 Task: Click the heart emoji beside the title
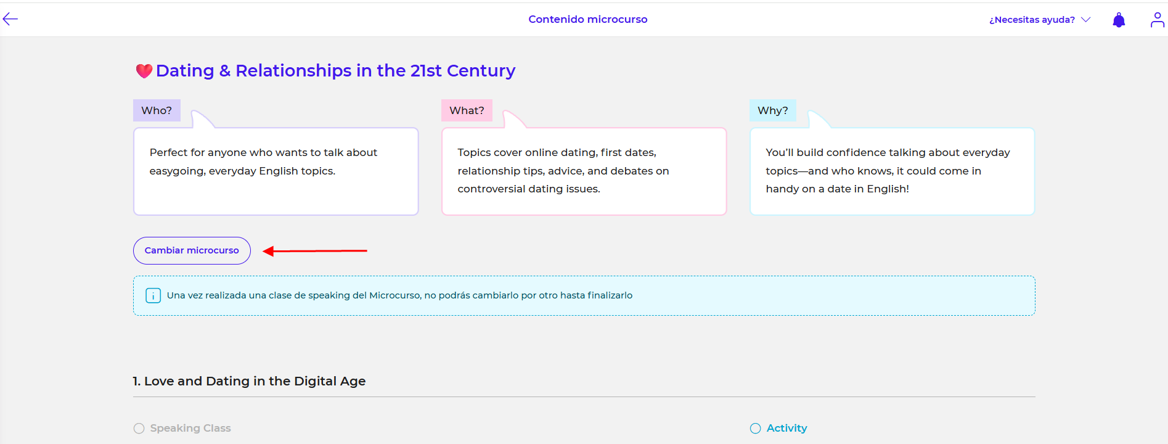pos(144,72)
